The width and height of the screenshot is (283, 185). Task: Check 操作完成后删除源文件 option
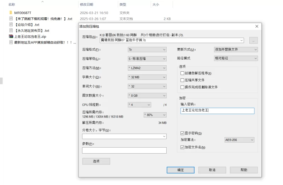pos(182,87)
